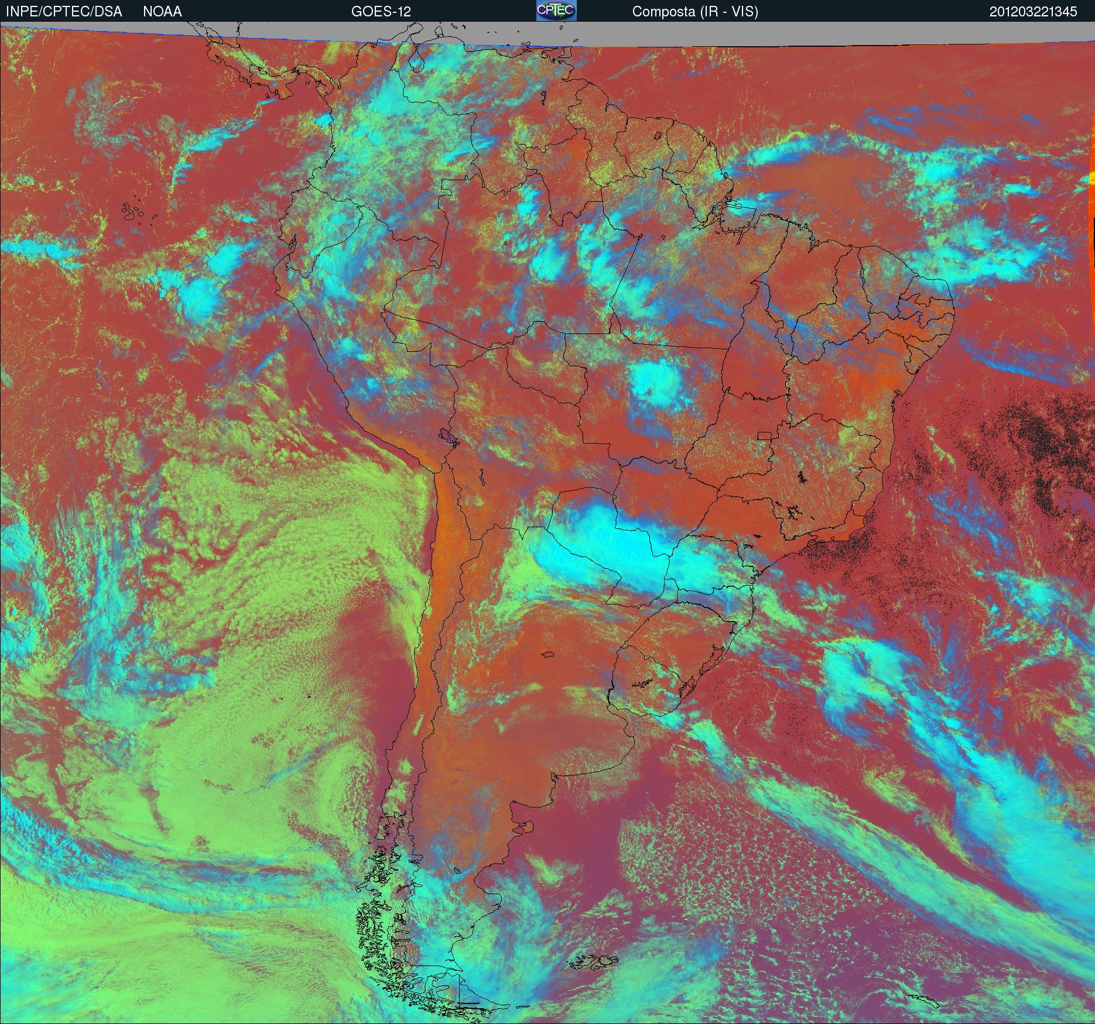Click the Galápagos Islands outline in Pacific
Image resolution: width=1095 pixels, height=1024 pixels.
[x=134, y=212]
